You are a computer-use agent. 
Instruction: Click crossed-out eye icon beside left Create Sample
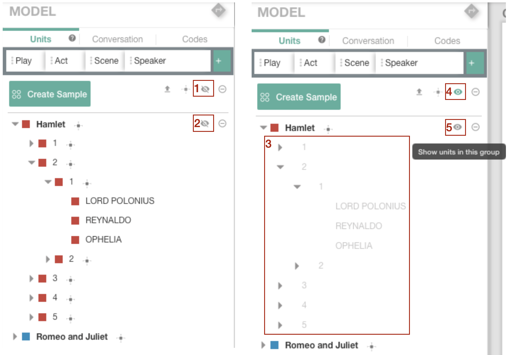point(205,89)
